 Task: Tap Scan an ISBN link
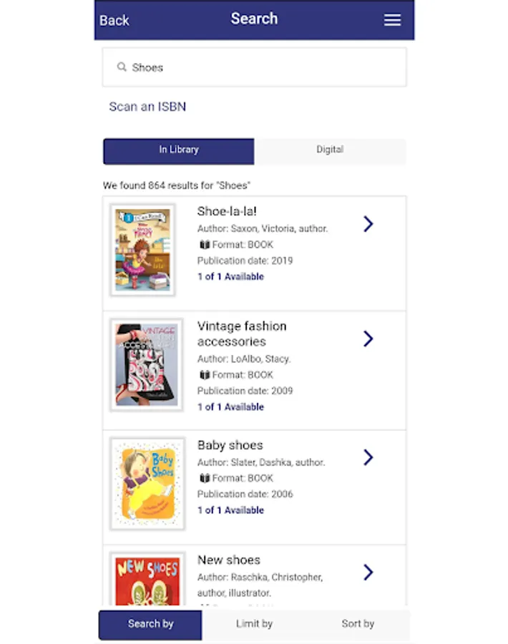pyautogui.click(x=147, y=107)
